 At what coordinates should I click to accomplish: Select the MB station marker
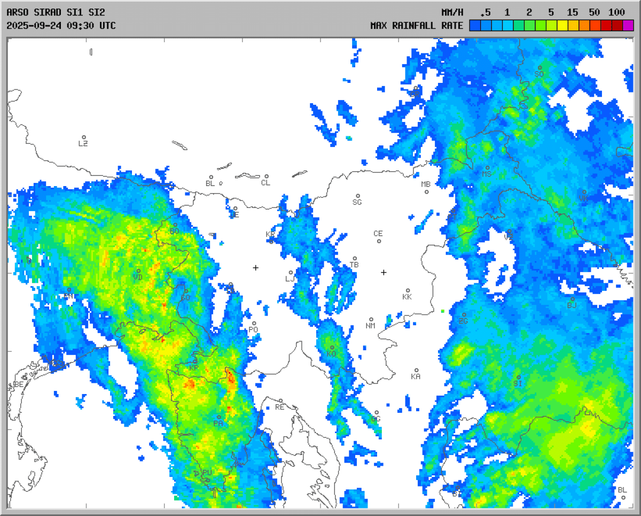coord(427,192)
